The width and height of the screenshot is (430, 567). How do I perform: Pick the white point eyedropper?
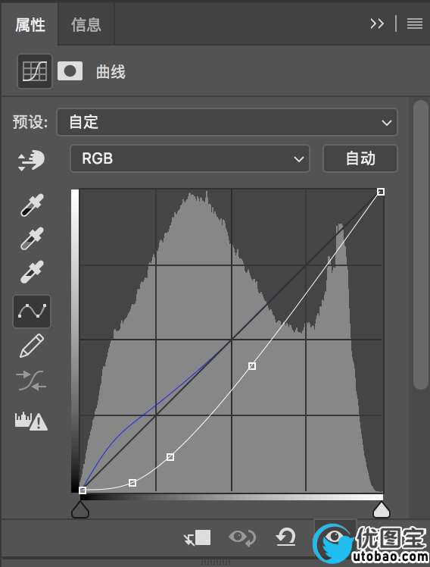tap(32, 271)
